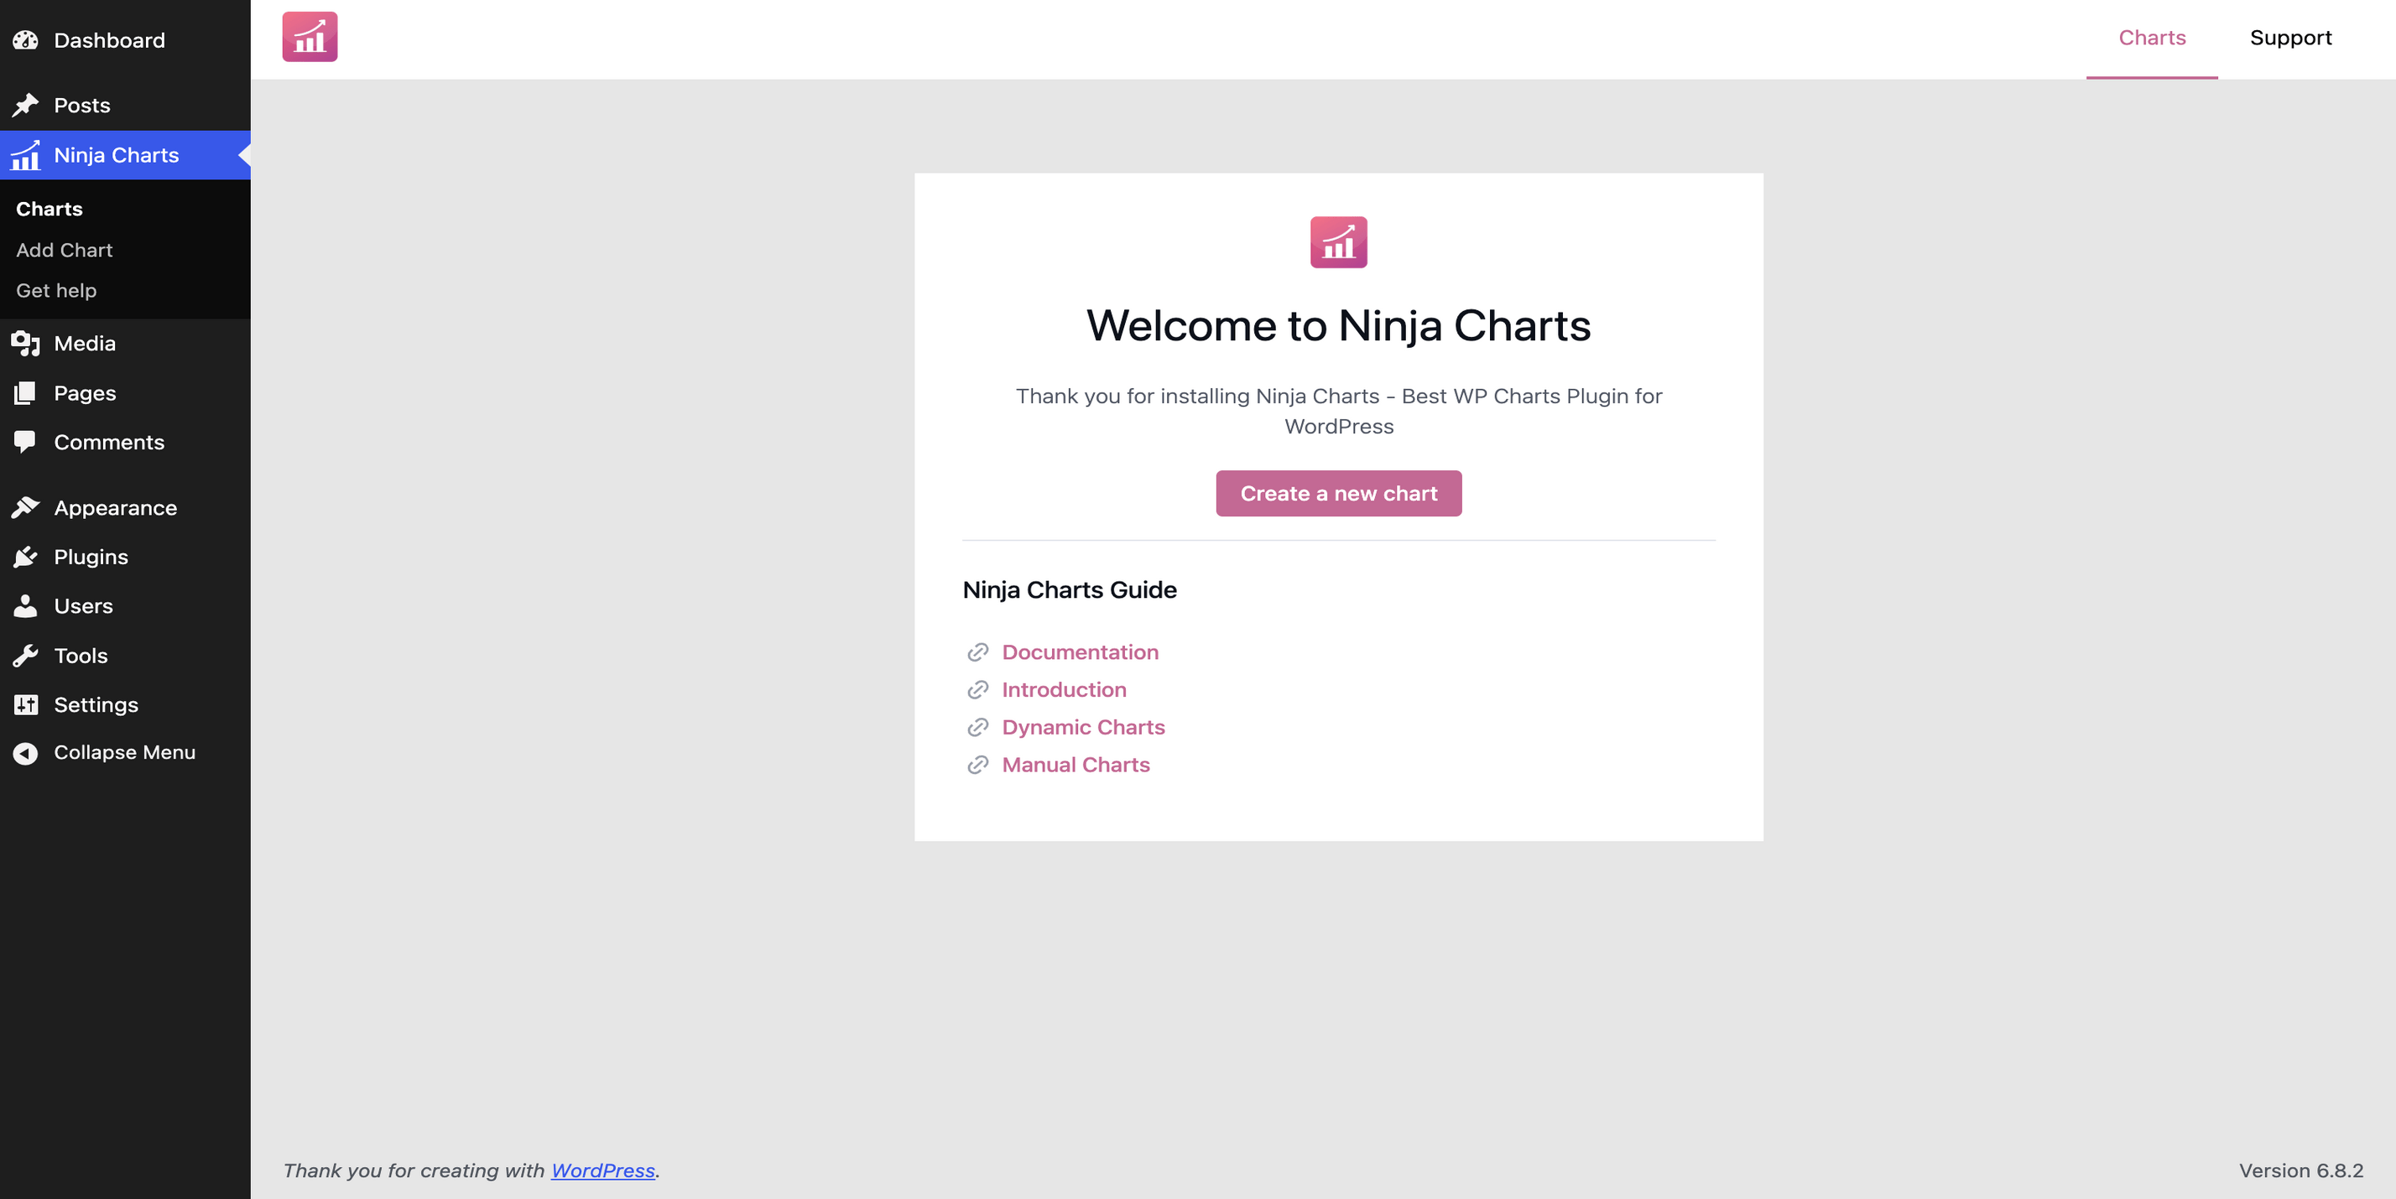The image size is (2396, 1199).
Task: Open the Dynamic Charts guide link
Action: (1083, 728)
